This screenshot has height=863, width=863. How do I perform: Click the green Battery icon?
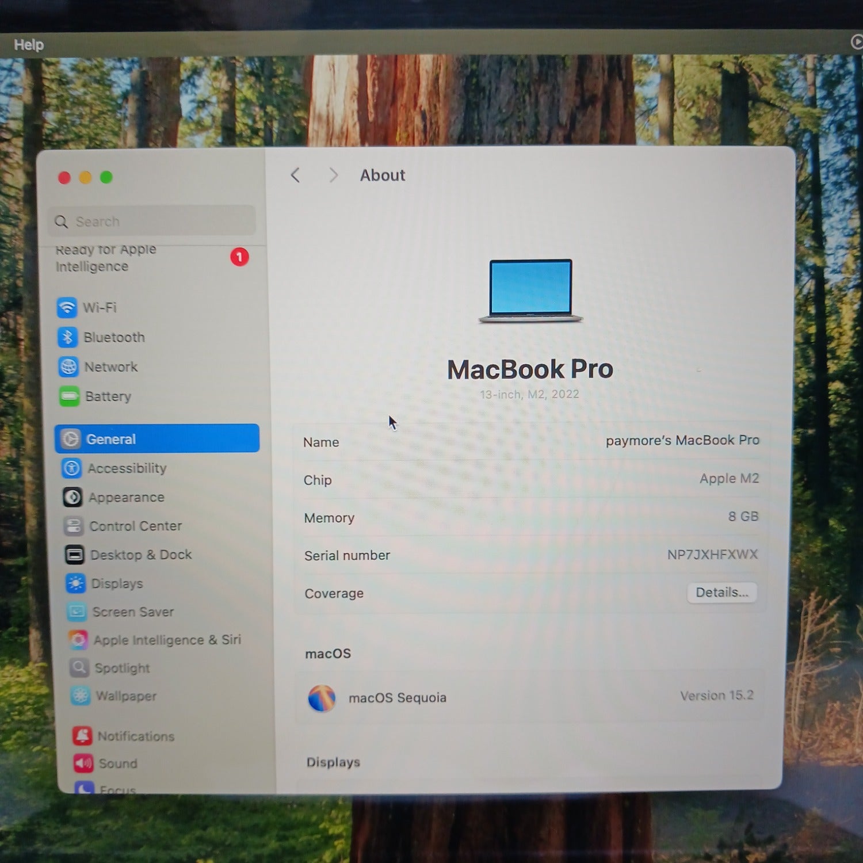69,396
